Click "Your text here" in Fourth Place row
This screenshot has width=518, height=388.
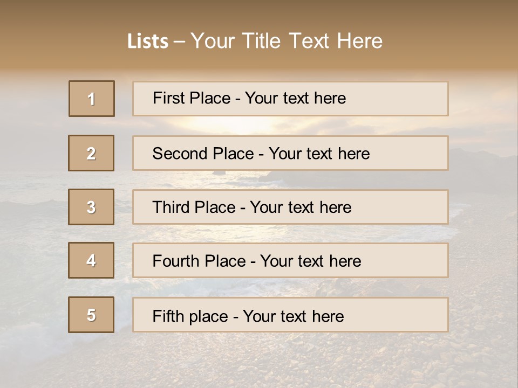(x=310, y=261)
